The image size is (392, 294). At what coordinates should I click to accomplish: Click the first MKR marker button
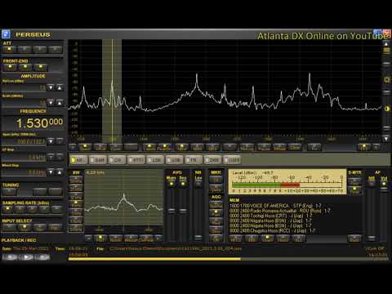coord(216,179)
